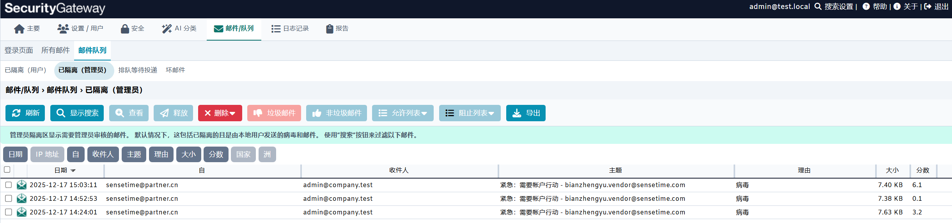Click the users icon for 设置 / 用户
952x223 pixels.
[x=63, y=28]
